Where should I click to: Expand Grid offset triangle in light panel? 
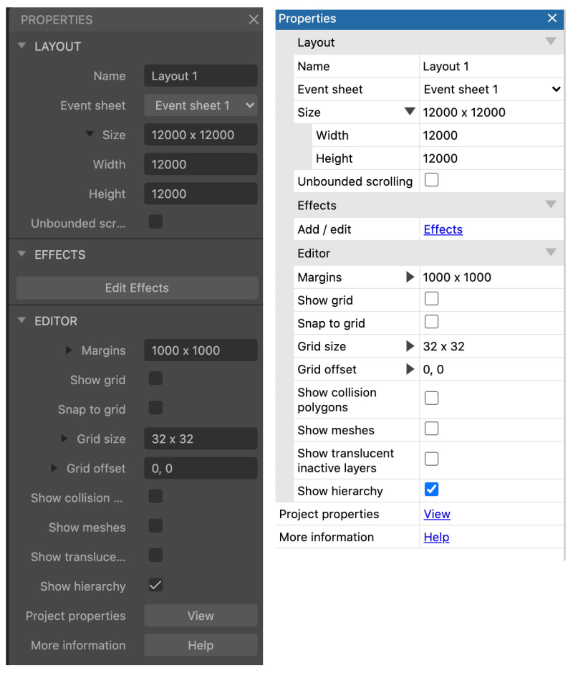(x=410, y=369)
